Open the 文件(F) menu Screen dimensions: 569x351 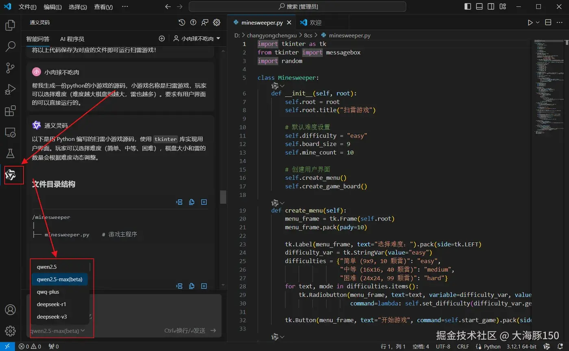[28, 7]
